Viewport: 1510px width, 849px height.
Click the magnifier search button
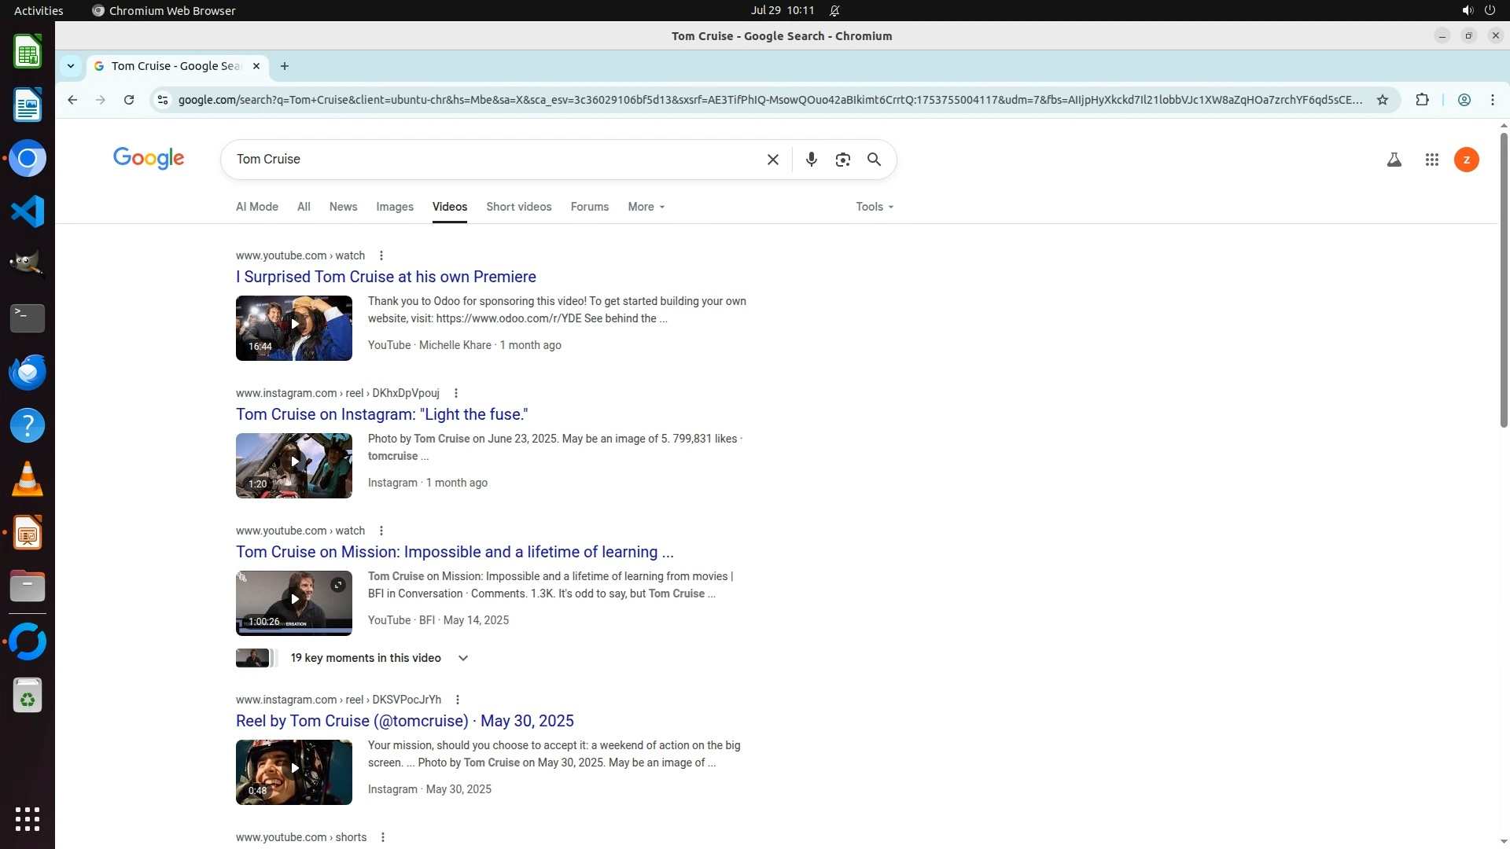pos(874,160)
